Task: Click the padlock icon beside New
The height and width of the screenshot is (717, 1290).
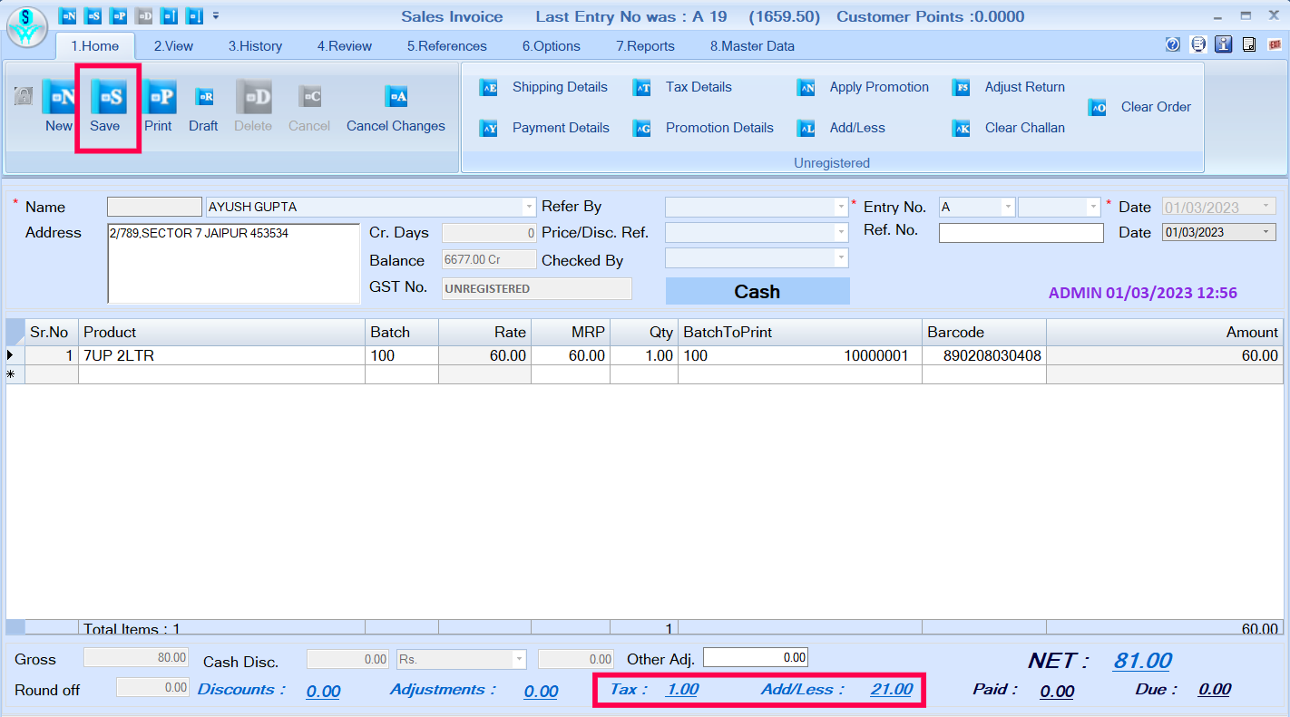Action: [x=24, y=96]
